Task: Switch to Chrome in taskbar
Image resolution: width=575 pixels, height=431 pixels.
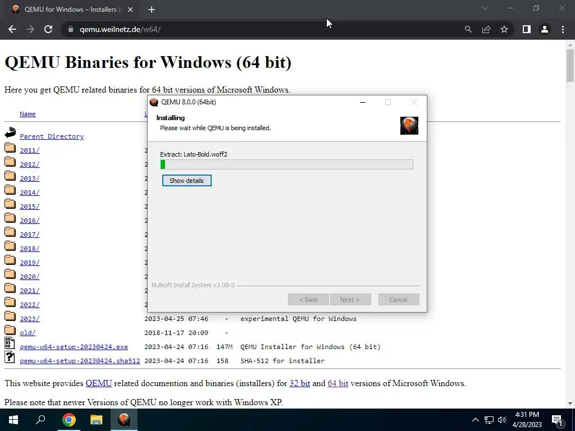Action: coord(69,420)
